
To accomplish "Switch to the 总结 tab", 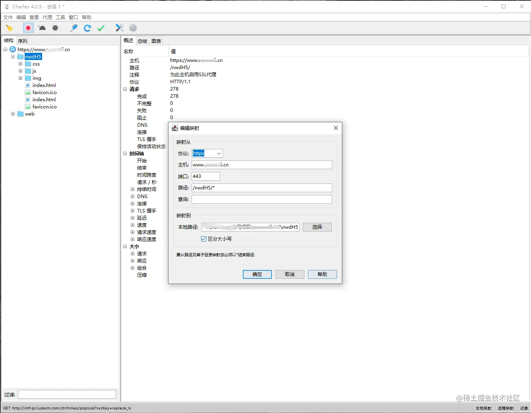I will (142, 41).
